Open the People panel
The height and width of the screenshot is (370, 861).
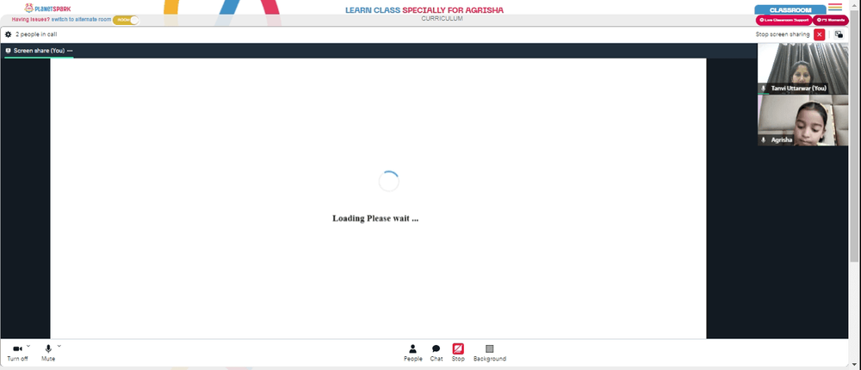[413, 353]
